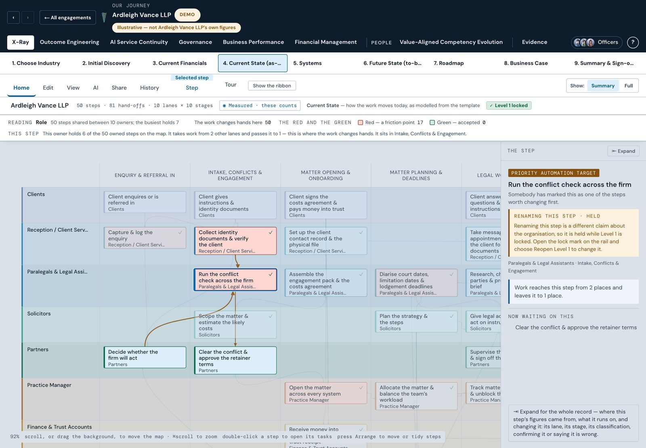Screen dimensions: 646x448
Task: Open the Financial Management tab
Action: pyautogui.click(x=326, y=42)
